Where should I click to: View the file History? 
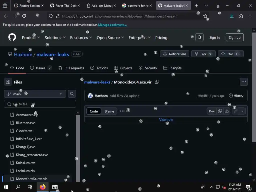[236, 96]
